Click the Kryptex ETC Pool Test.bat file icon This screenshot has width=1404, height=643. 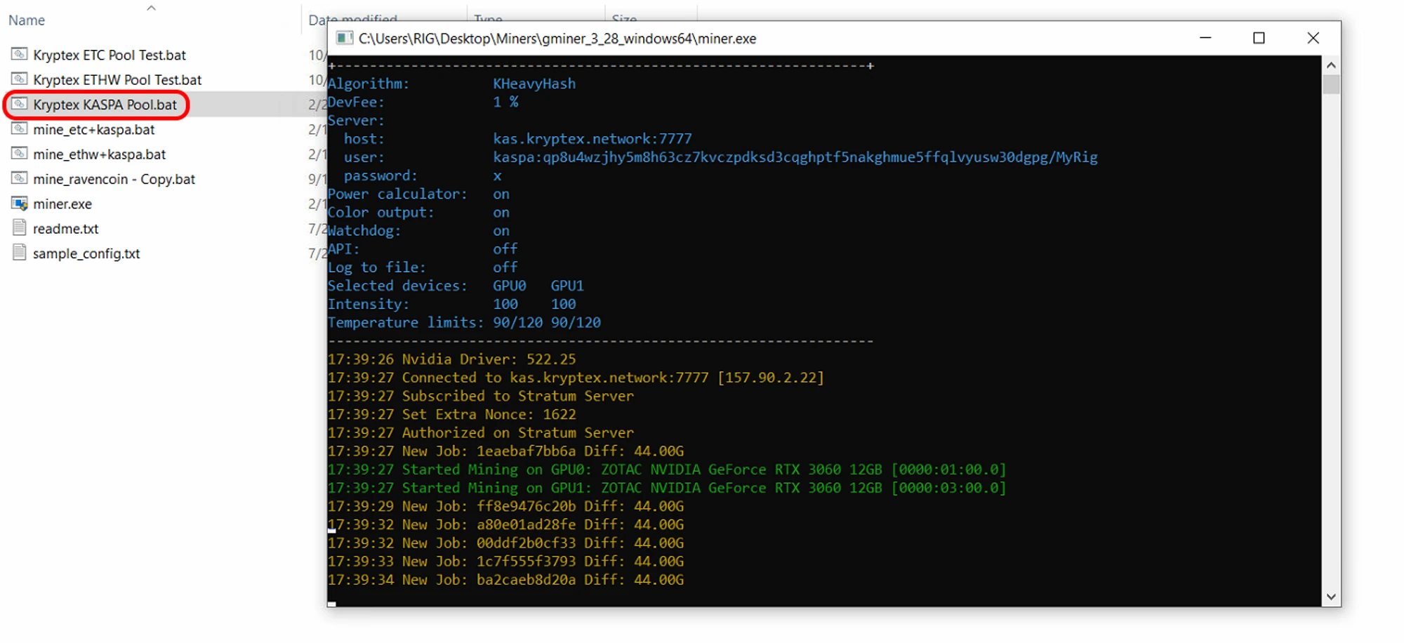[x=20, y=54]
